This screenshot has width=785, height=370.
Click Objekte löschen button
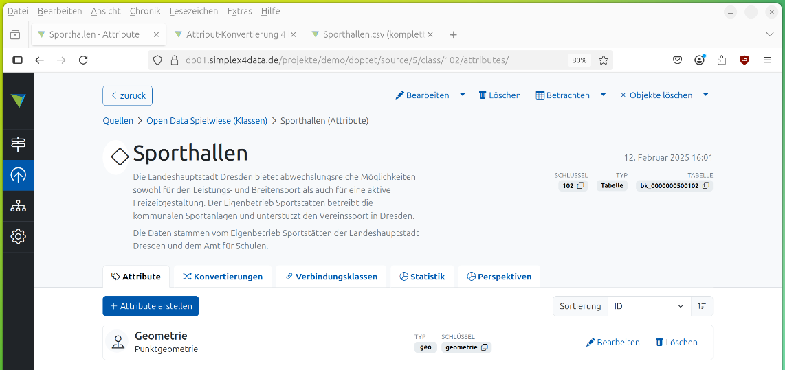click(x=656, y=95)
